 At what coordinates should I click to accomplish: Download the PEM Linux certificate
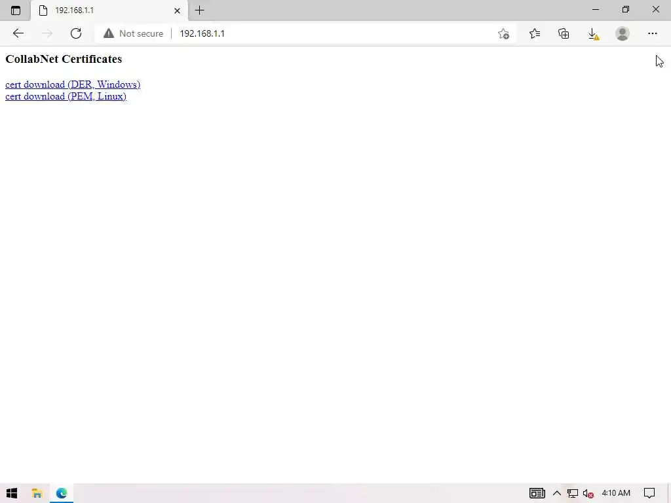(66, 96)
